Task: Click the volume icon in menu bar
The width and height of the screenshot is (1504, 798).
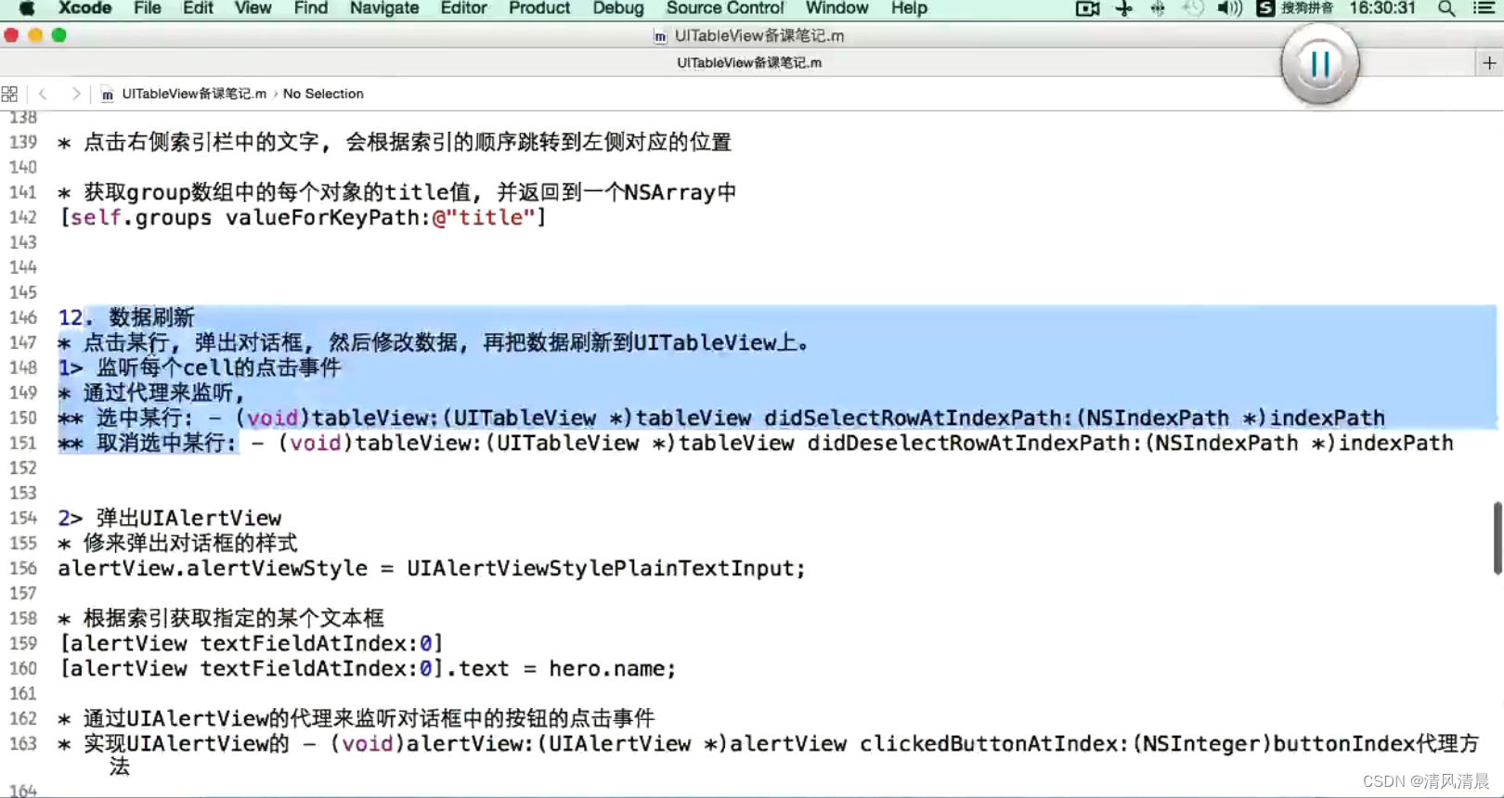Action: point(1229,8)
